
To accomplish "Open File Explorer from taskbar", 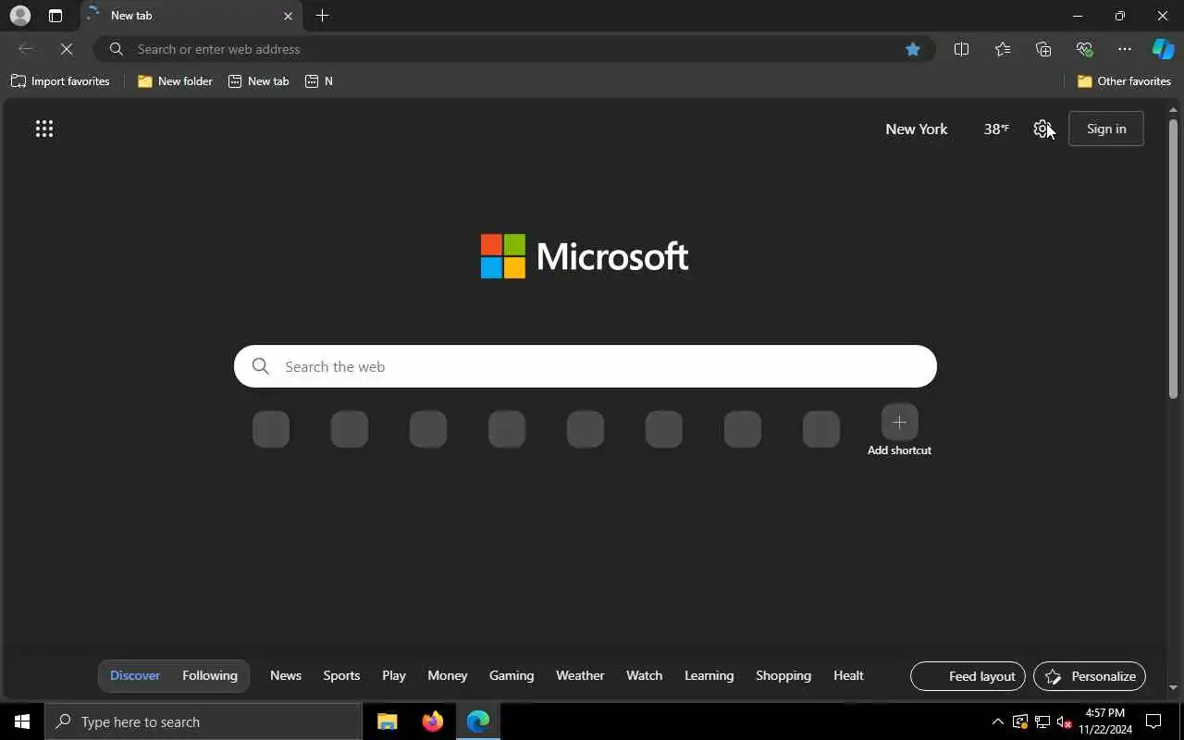I will 388,721.
